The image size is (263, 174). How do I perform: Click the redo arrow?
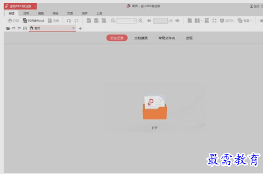coord(19,28)
